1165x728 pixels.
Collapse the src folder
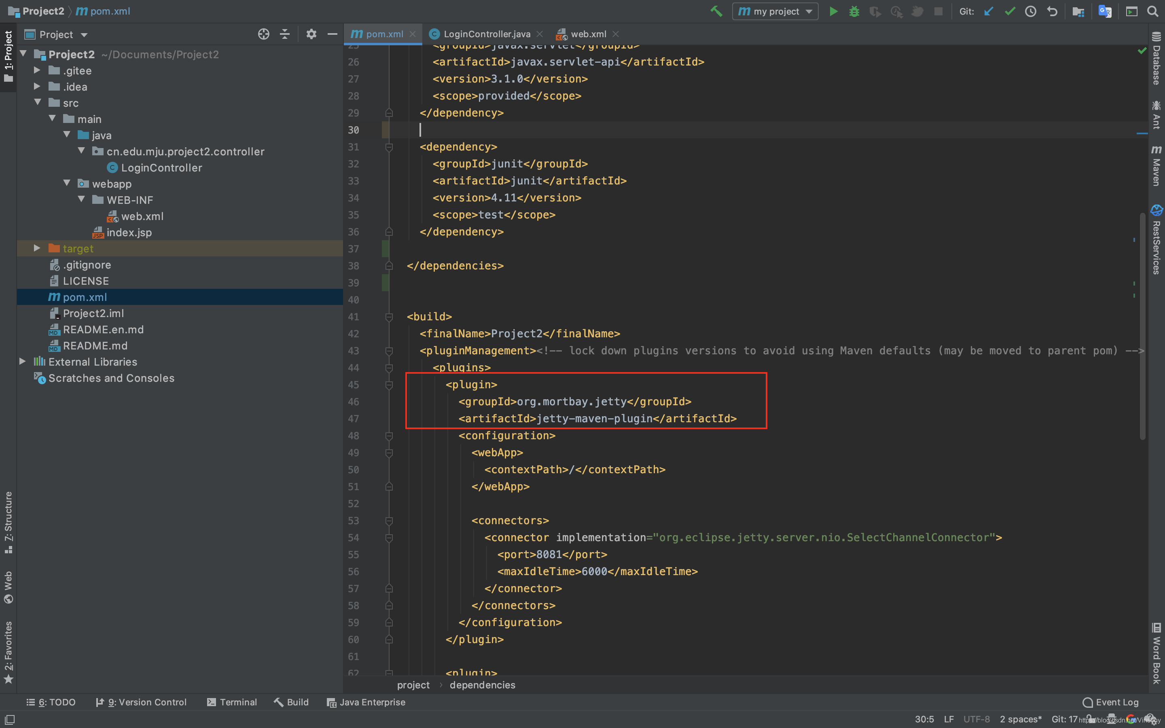(38, 102)
